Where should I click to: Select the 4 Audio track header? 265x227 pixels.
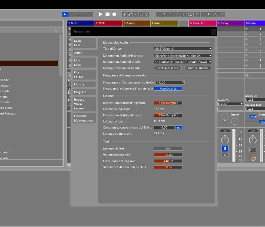tap(164, 23)
